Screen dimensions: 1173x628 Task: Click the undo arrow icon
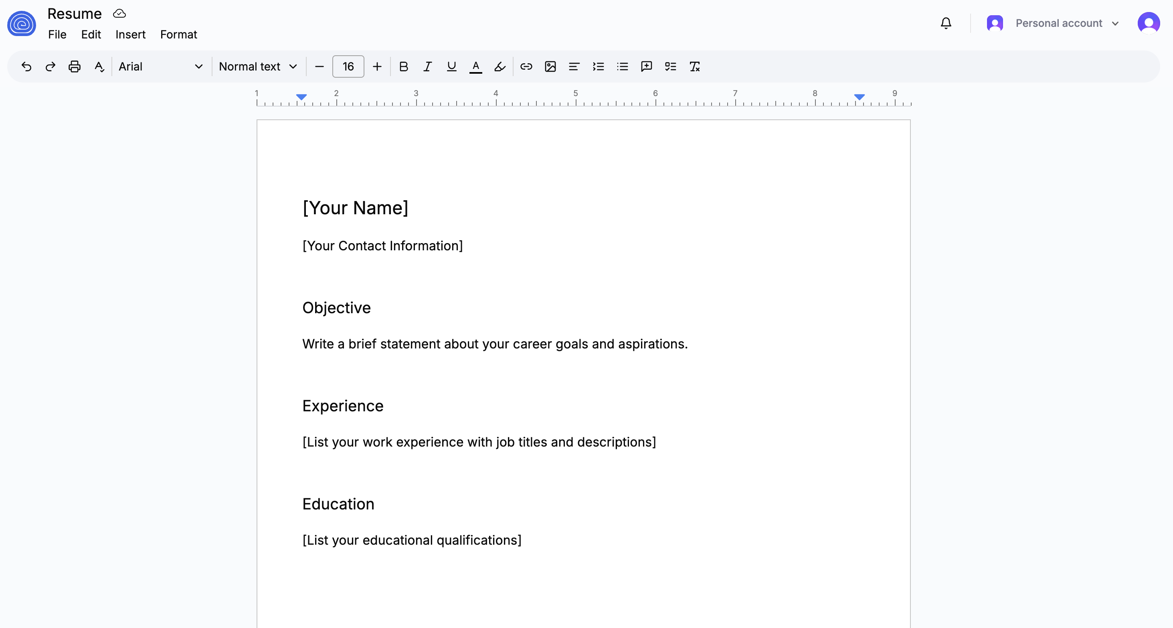coord(26,67)
